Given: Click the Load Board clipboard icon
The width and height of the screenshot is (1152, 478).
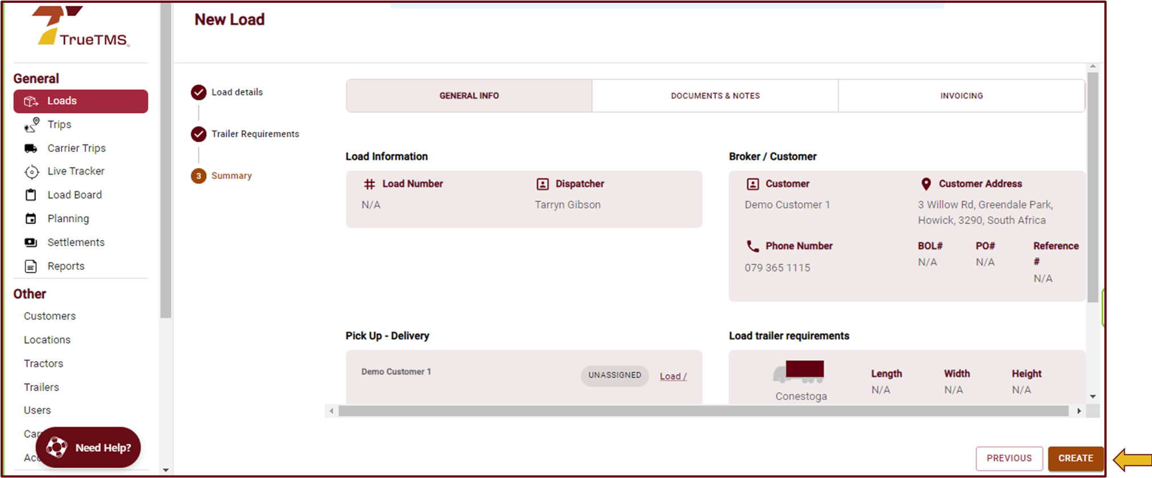Looking at the screenshot, I should [31, 195].
